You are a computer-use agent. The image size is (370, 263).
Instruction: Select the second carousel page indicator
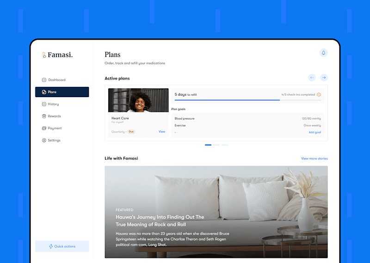pos(216,145)
